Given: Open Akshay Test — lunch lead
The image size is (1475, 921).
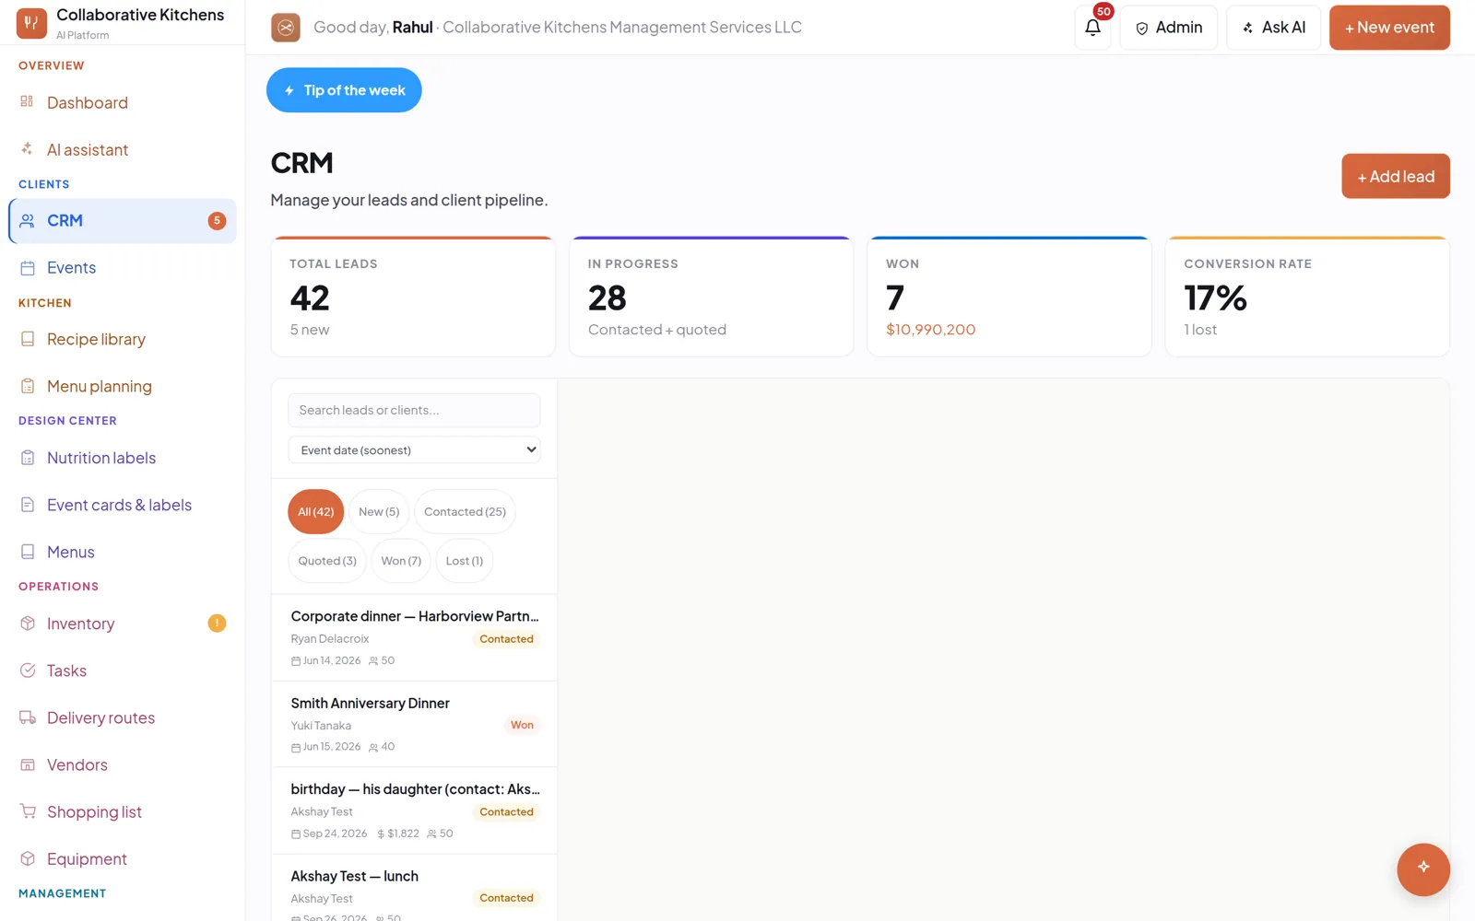Looking at the screenshot, I should pyautogui.click(x=414, y=889).
